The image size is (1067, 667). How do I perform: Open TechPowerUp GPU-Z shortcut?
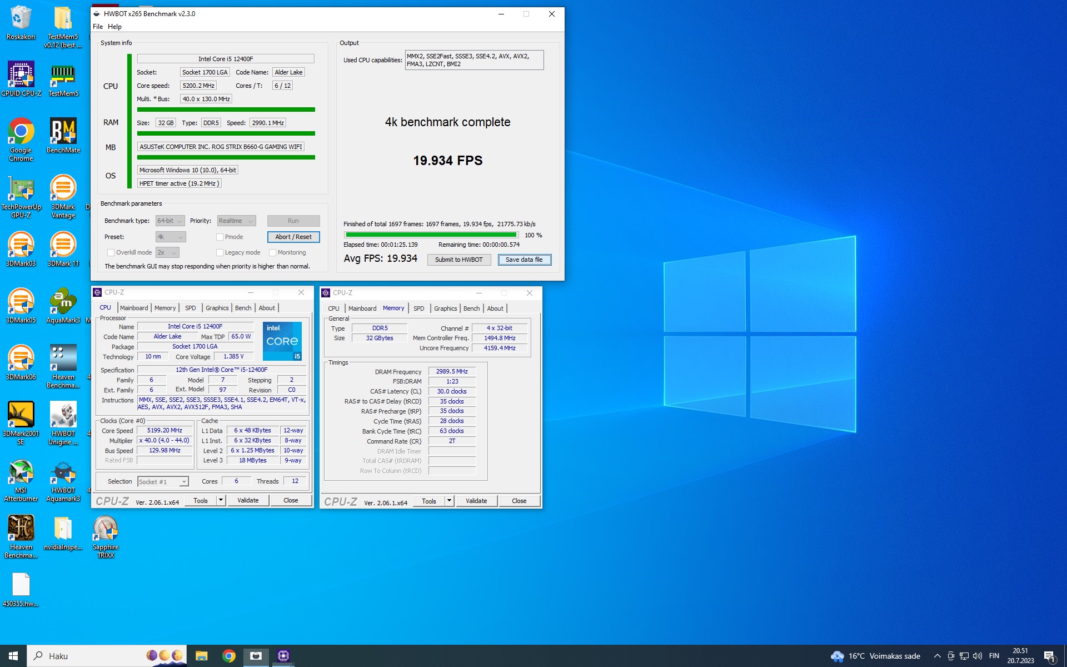click(x=21, y=197)
